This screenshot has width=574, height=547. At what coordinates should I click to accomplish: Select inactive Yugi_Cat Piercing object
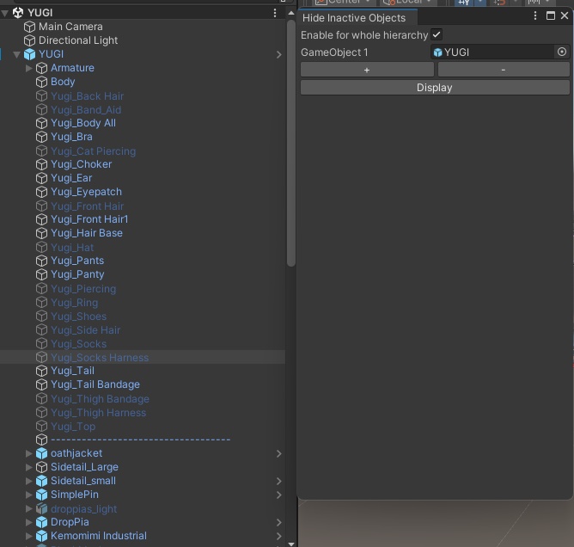coord(93,151)
